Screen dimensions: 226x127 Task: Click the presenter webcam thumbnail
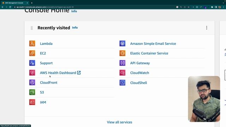coord(204,99)
